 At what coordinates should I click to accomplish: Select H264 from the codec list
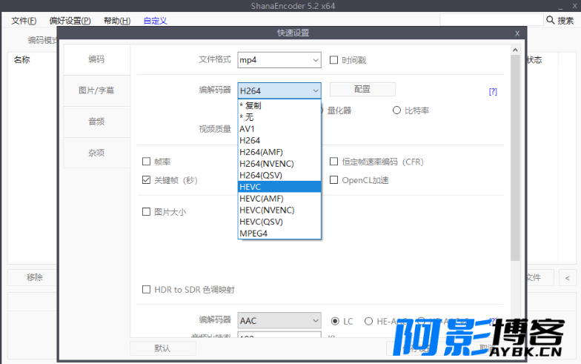pyautogui.click(x=279, y=141)
